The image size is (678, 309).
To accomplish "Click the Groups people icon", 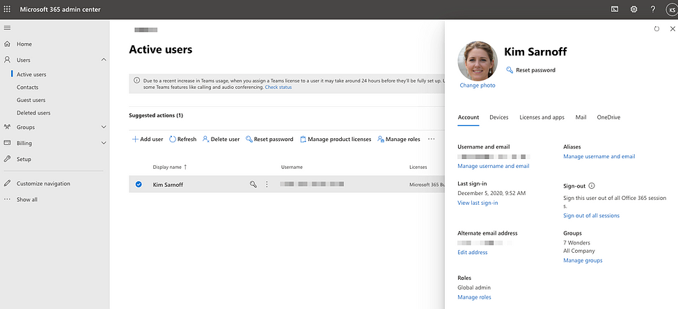I will coord(7,127).
